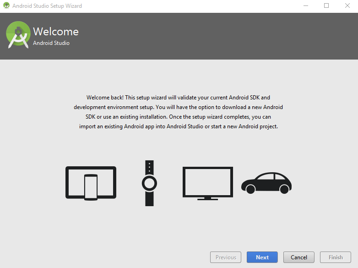
Task: Click the Welcome heading text
Action: tap(56, 32)
